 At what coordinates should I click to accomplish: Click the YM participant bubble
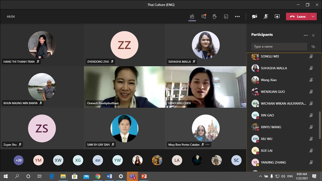pyautogui.click(x=38, y=160)
